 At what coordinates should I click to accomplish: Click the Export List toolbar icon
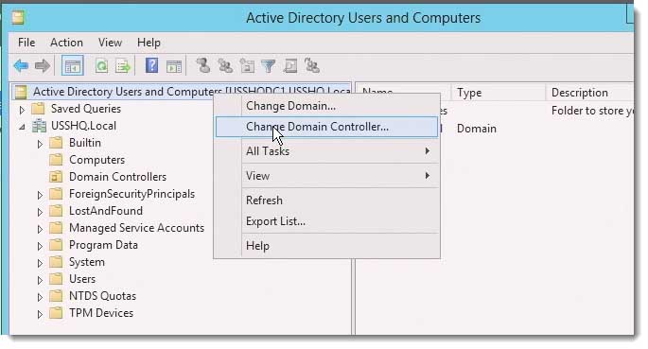point(123,65)
